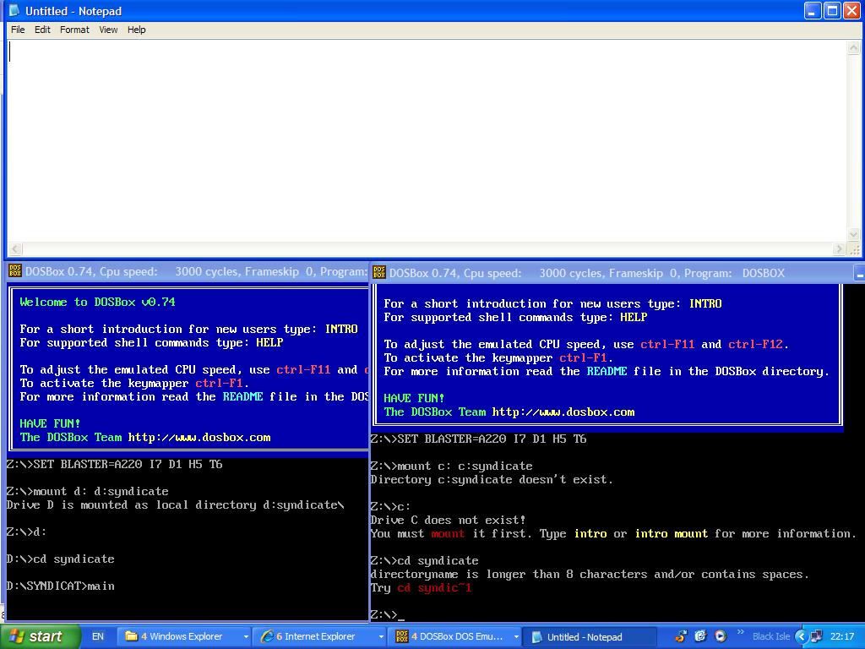Click 'Try cd syndic~1' in right DOSBox

pos(422,588)
